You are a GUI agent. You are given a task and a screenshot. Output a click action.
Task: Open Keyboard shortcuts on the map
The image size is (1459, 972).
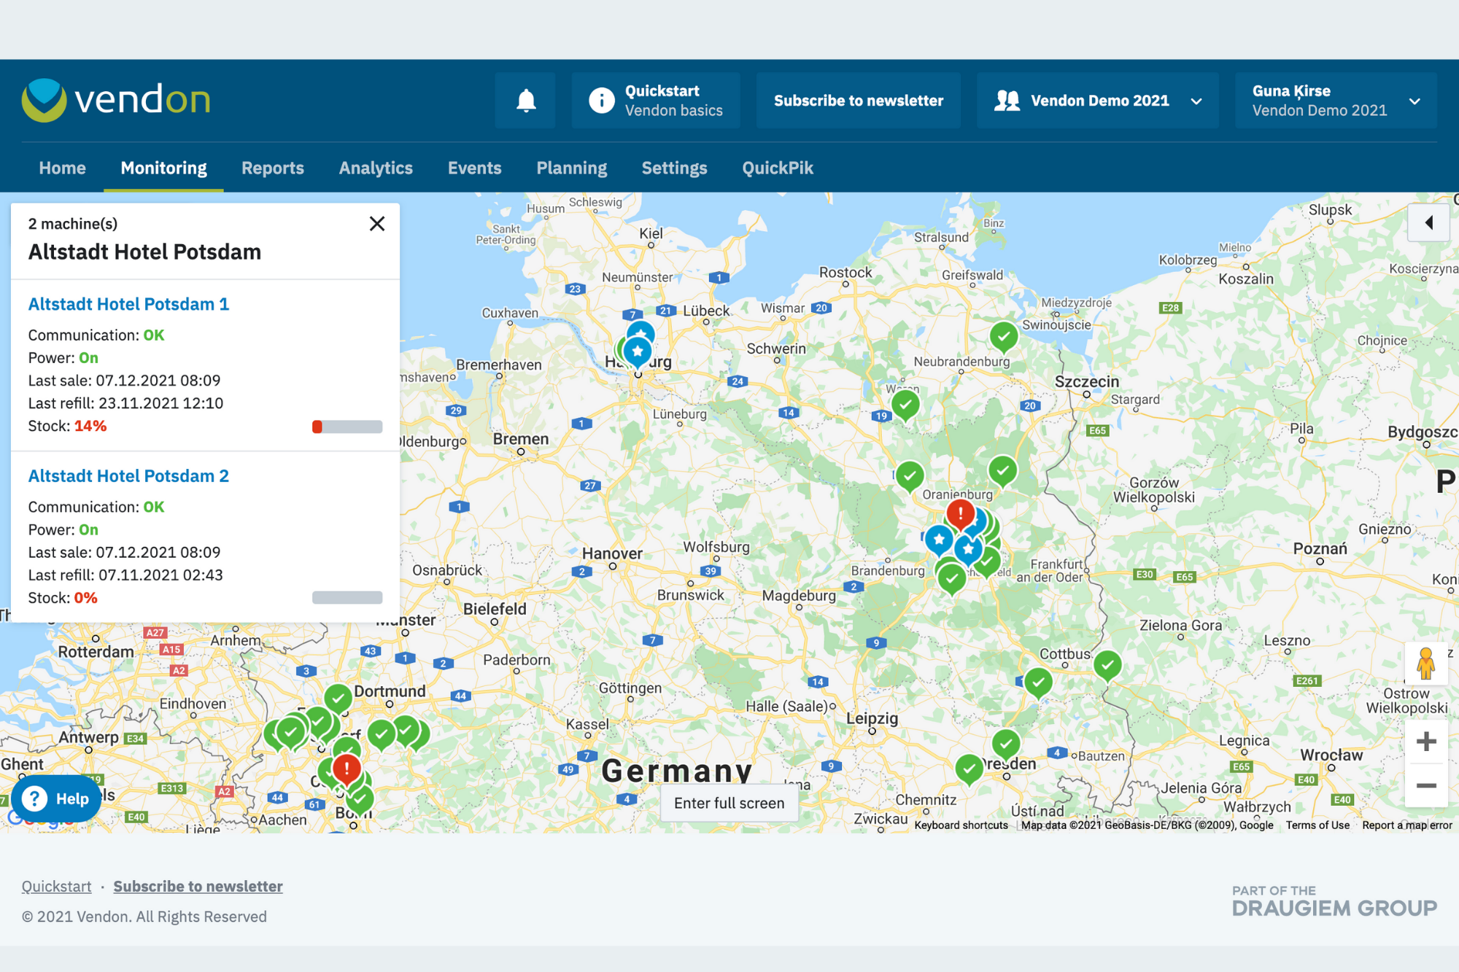click(x=961, y=825)
